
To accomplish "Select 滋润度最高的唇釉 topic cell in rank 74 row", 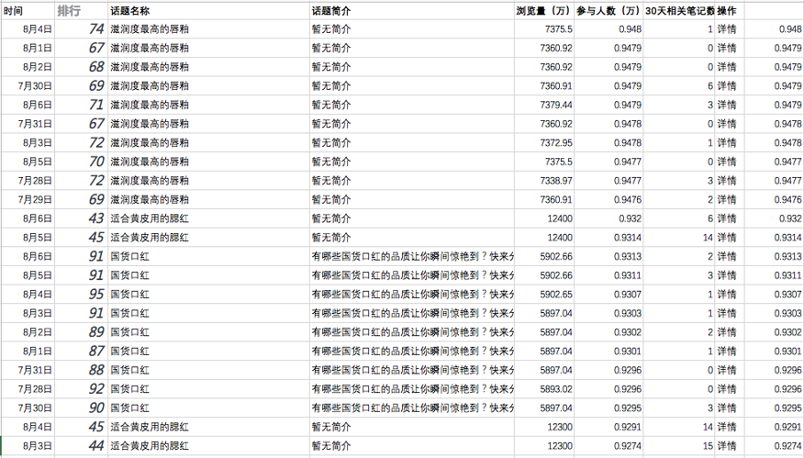I will coord(208,29).
